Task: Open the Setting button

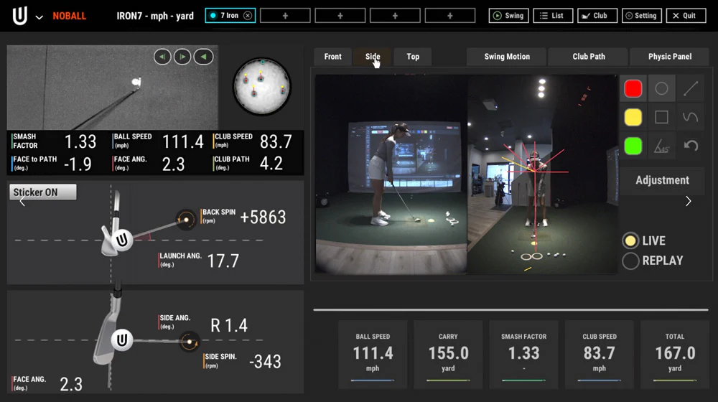Action: pyautogui.click(x=641, y=16)
